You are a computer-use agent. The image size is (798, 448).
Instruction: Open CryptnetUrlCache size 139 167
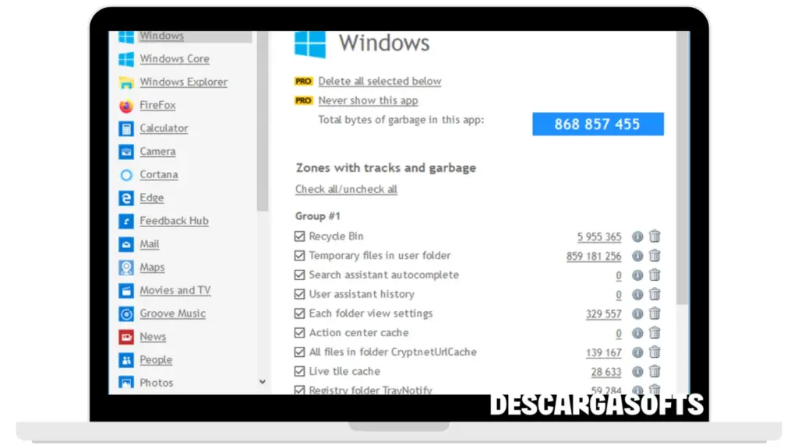point(604,352)
